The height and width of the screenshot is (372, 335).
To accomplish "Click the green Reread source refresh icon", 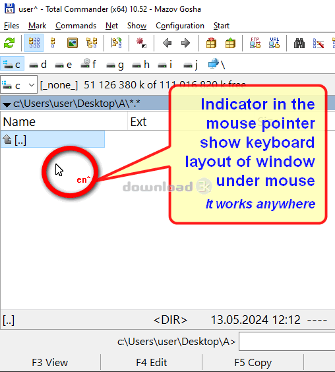I will pyautogui.click(x=9, y=43).
